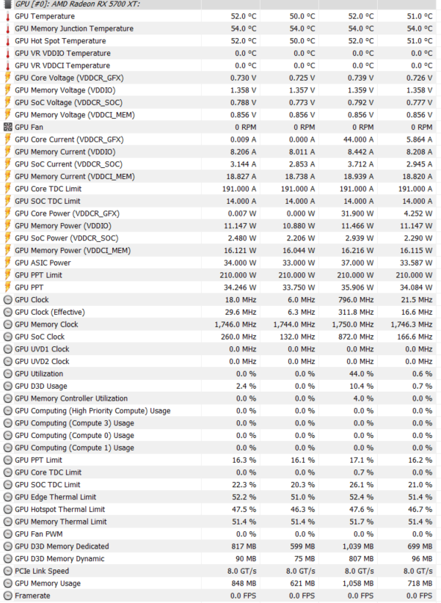Viewport: 441px width, 603px height.
Task: Select the thermometer icon beside GPU Hot Spot Temperature
Action: point(7,41)
